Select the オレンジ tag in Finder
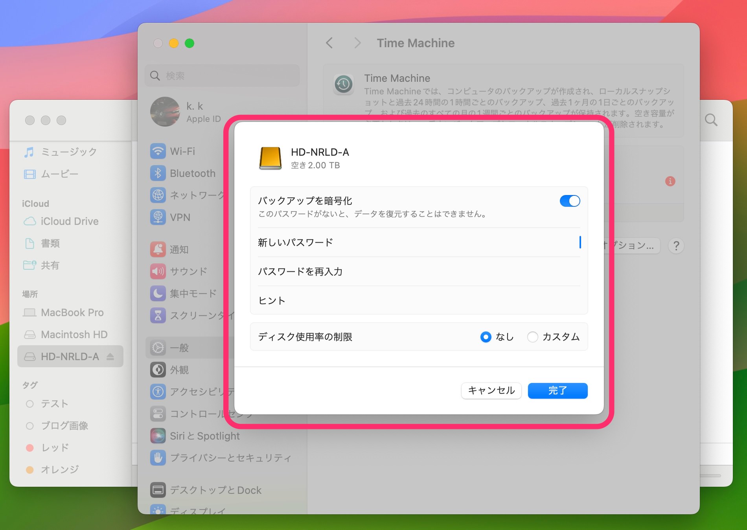The image size is (747, 530). pos(70,469)
